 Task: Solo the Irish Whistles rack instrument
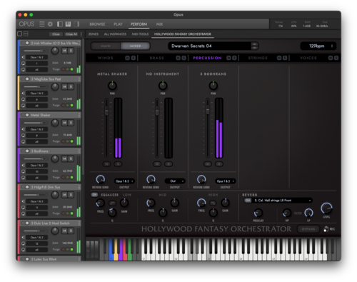tap(71, 51)
